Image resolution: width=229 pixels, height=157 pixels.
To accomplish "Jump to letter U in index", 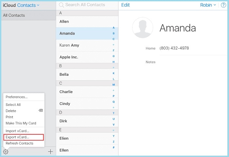I will tap(114, 119).
